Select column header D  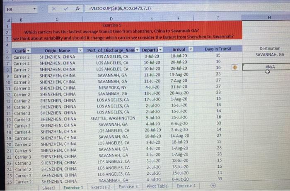pos(111,19)
